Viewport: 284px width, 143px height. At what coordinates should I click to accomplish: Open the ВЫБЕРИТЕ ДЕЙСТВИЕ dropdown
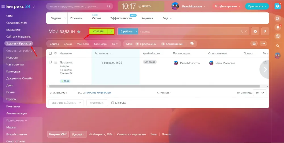pos(66,103)
